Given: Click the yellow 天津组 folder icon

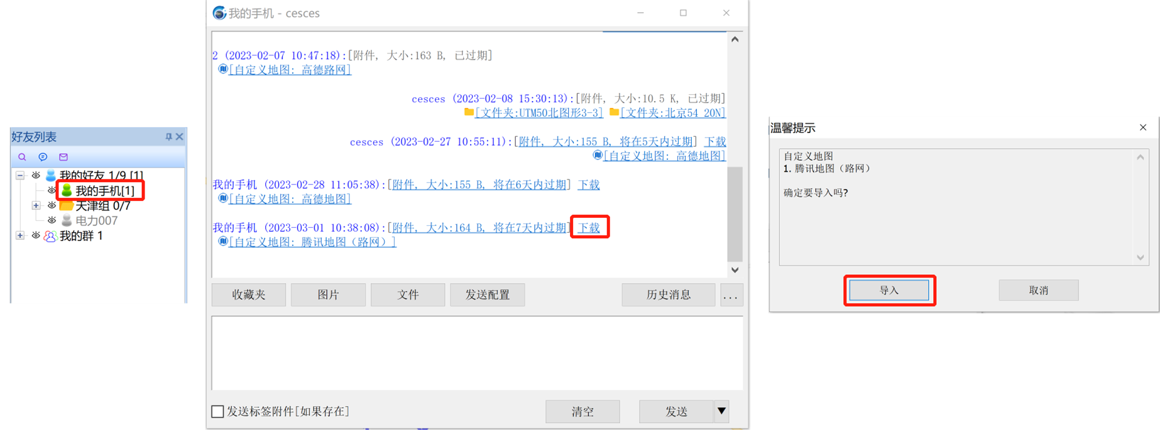Looking at the screenshot, I should [67, 205].
